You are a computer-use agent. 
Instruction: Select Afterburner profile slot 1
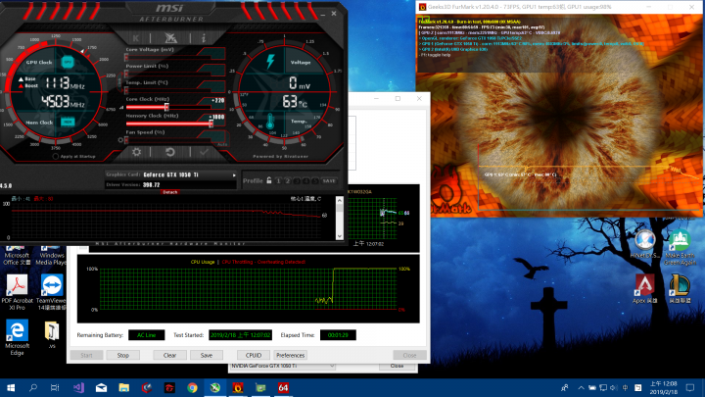pos(278,181)
